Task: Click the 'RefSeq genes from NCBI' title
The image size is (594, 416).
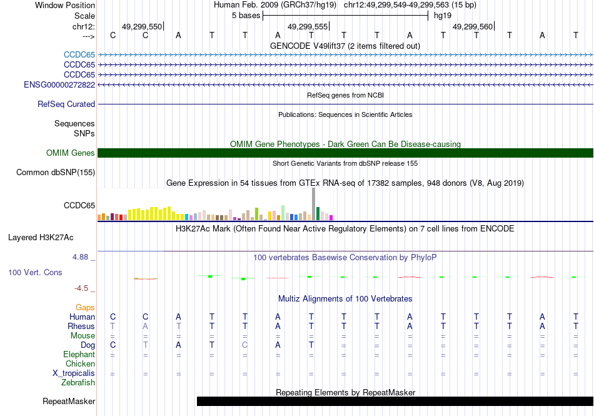Action: [345, 95]
